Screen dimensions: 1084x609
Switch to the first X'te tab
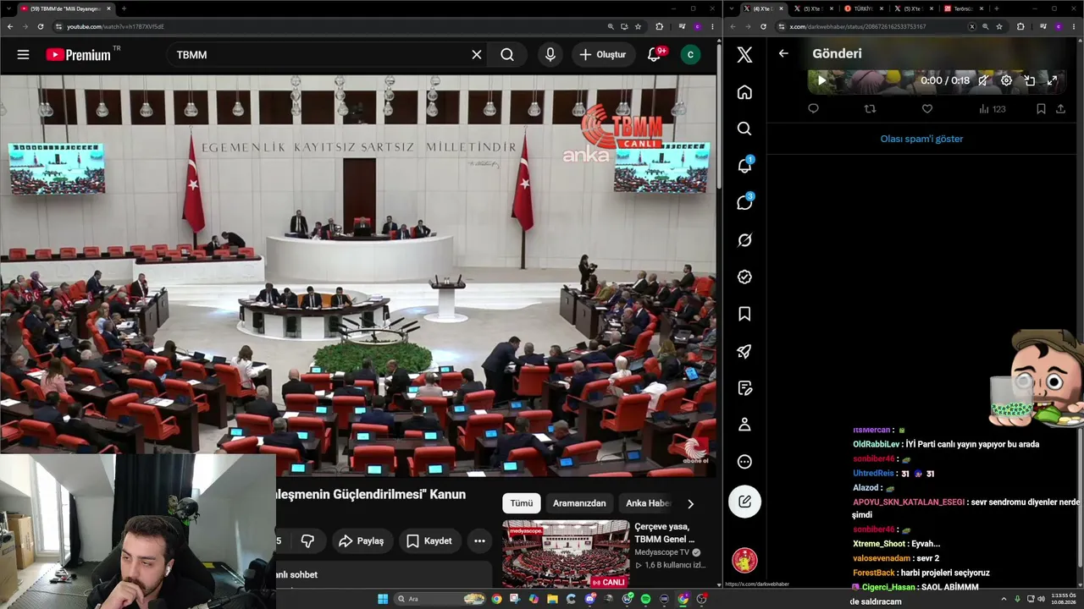click(765, 8)
